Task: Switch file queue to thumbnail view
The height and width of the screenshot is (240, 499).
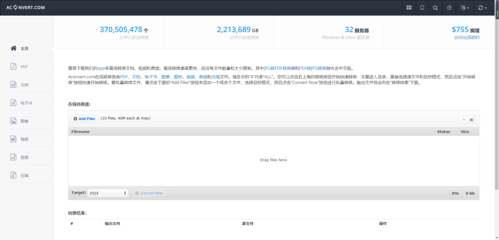Action: click(472, 119)
